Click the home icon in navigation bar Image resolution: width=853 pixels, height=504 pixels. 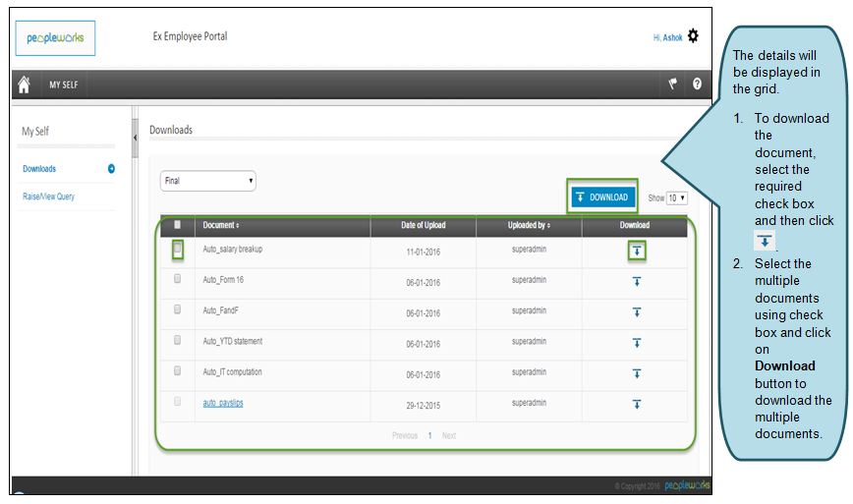coord(25,84)
